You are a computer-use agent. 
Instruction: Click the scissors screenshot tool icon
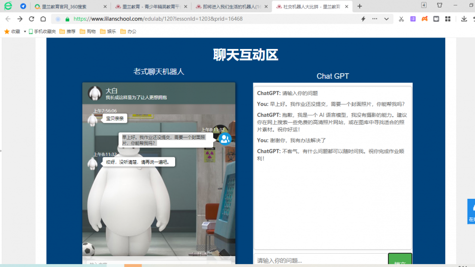pos(401,19)
